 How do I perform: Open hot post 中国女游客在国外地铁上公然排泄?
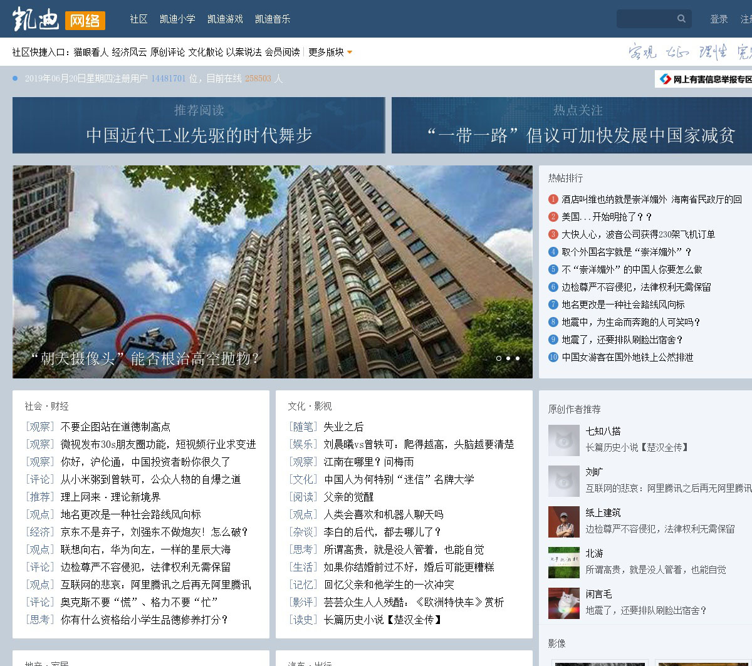tap(627, 357)
